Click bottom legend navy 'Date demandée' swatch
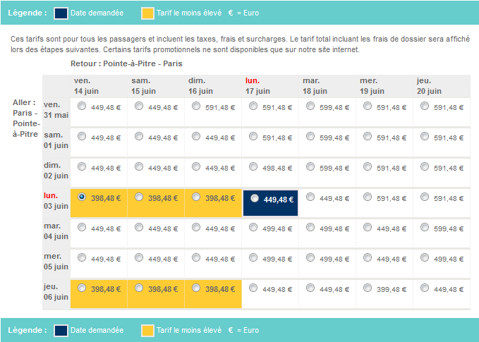 [x=61, y=331]
